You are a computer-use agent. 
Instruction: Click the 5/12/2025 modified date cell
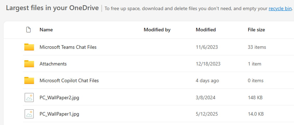tap(207, 114)
